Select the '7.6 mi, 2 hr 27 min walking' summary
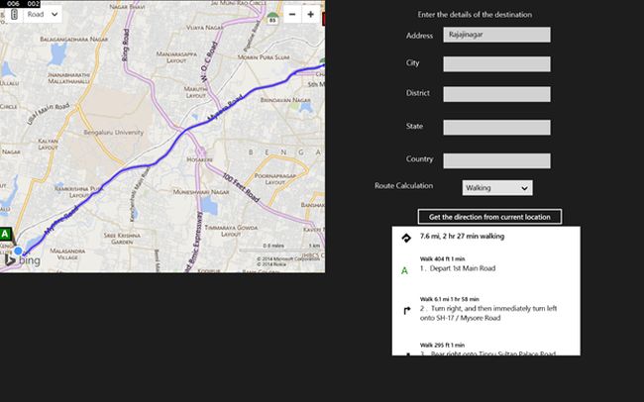 (462, 236)
